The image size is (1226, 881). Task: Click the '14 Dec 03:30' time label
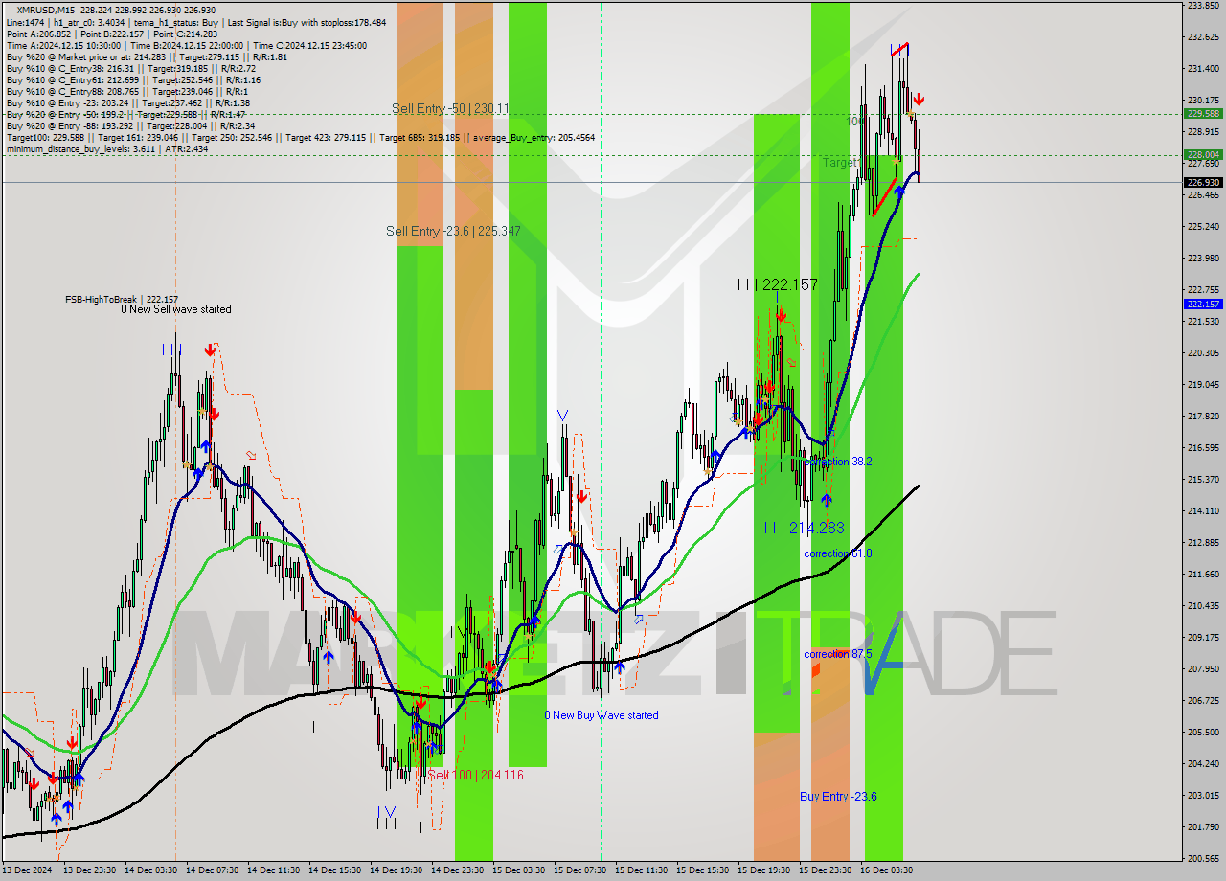tap(150, 870)
